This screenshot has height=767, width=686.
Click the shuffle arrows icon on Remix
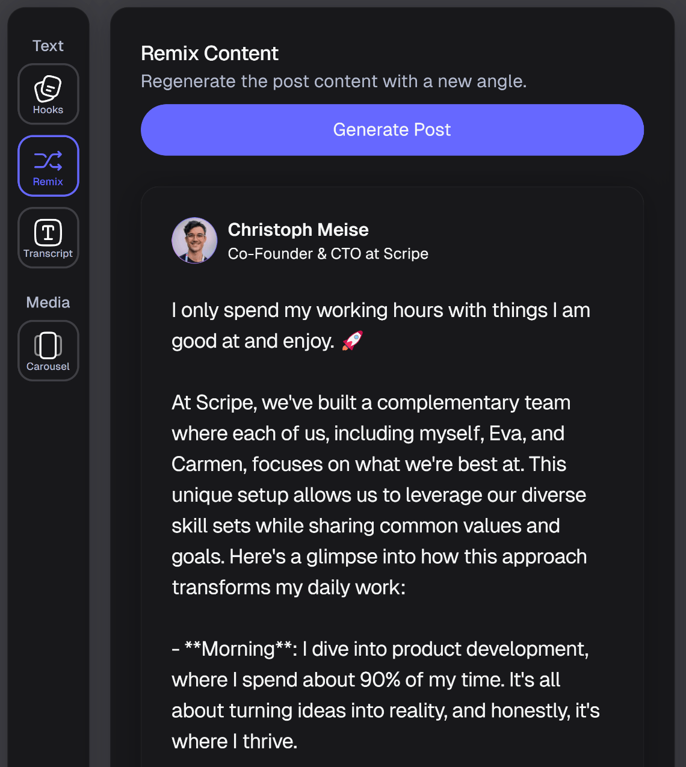[48, 158]
